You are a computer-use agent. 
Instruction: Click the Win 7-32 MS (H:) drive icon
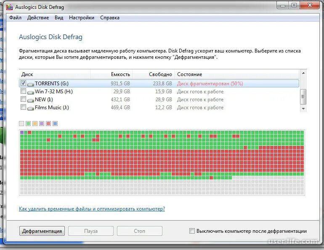coord(31,92)
